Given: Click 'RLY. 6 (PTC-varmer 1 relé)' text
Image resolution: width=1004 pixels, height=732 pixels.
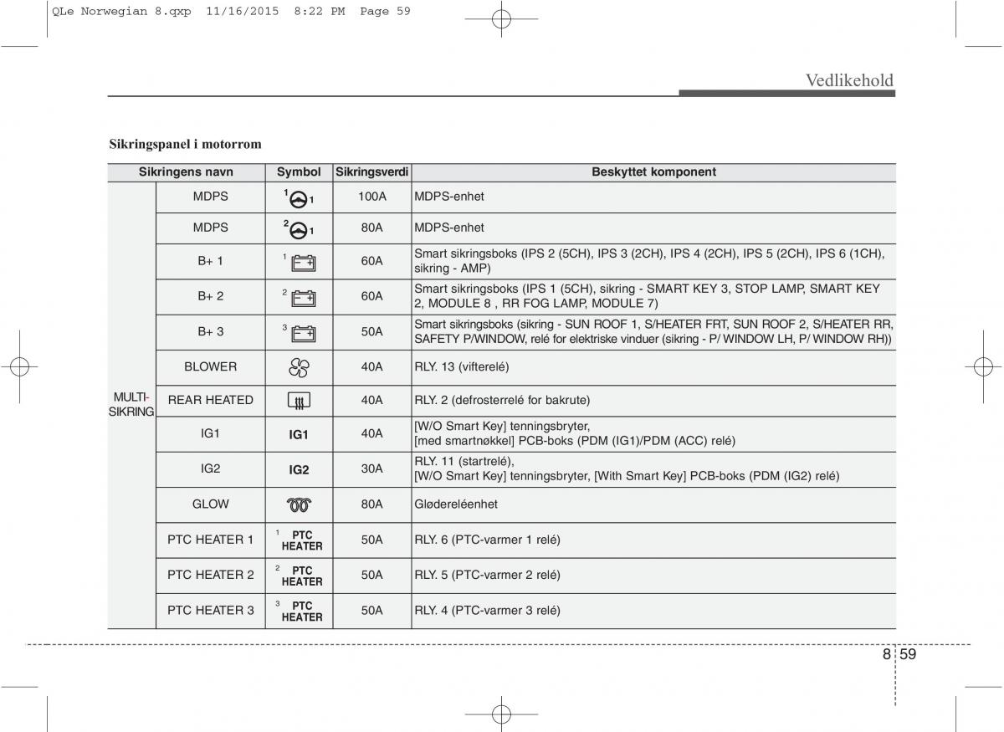Looking at the screenshot, I should 488,540.
